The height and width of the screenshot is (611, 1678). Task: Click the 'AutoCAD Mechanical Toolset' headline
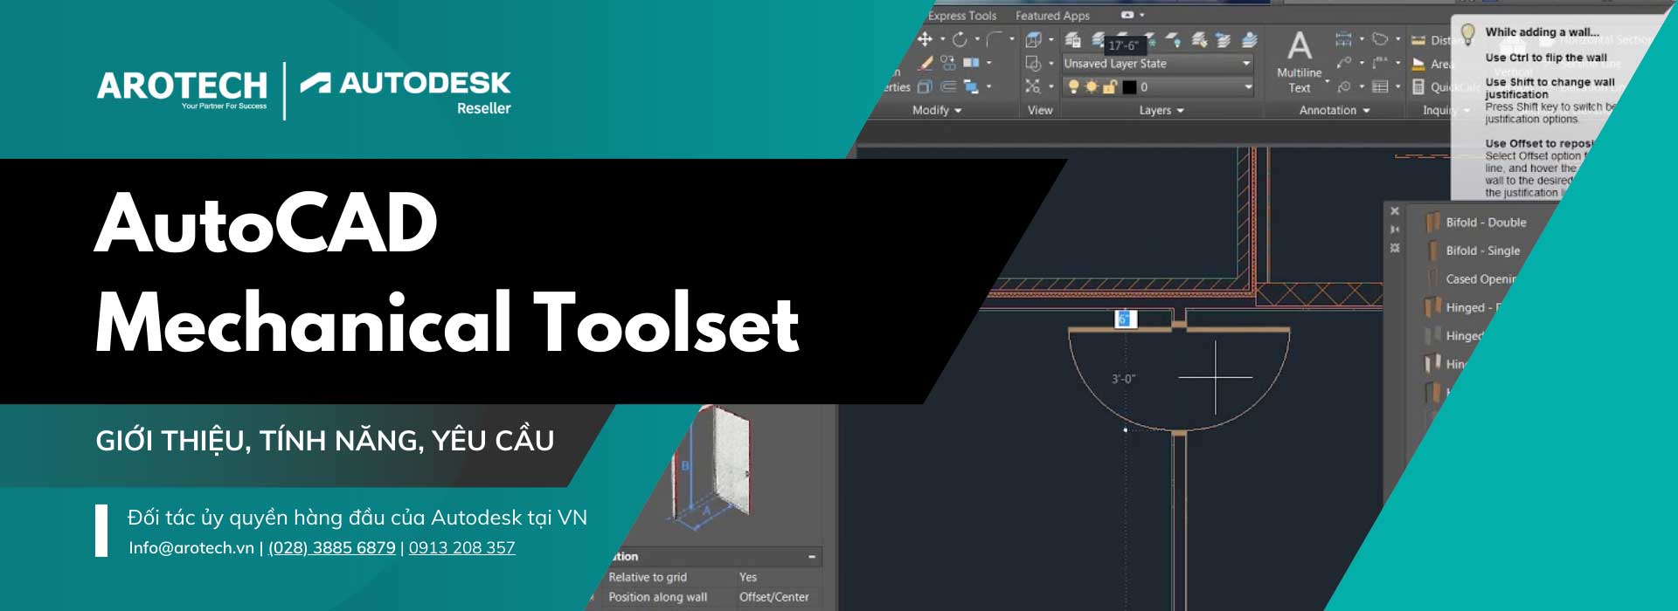coord(446,273)
